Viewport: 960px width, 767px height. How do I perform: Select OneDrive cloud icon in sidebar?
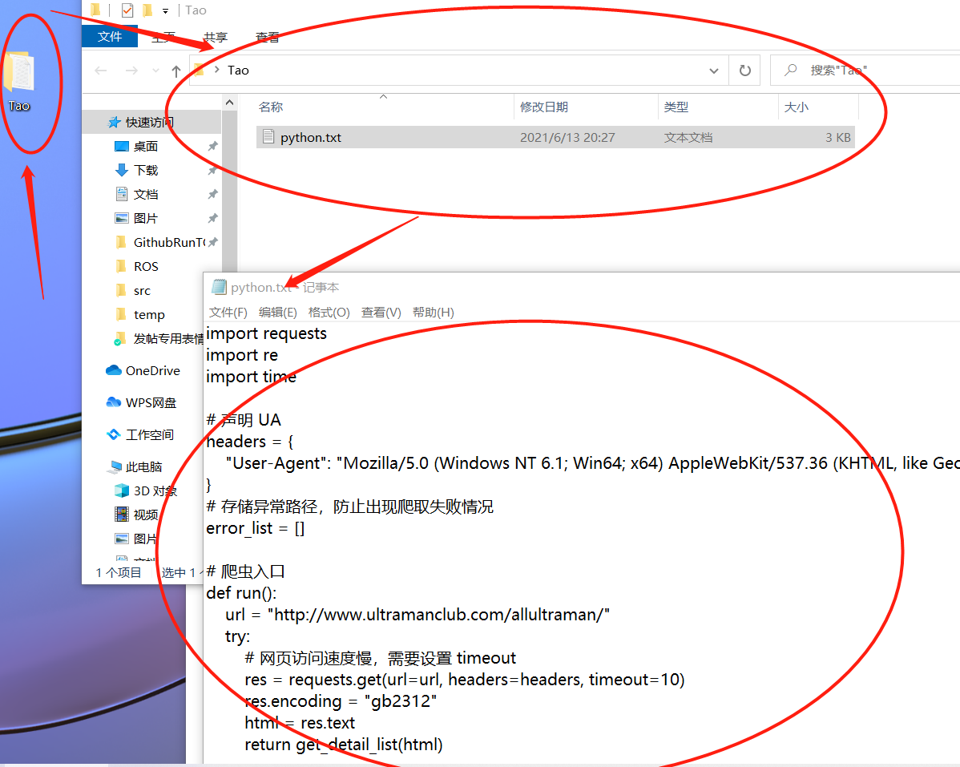click(x=114, y=370)
